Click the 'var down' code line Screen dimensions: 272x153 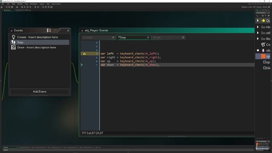(x=130, y=65)
